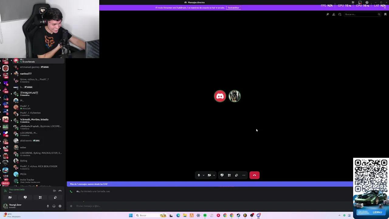Image resolution: width=389 pixels, height=219 pixels.
Task: Mute your microphone in the call controls
Action: [x=199, y=175]
